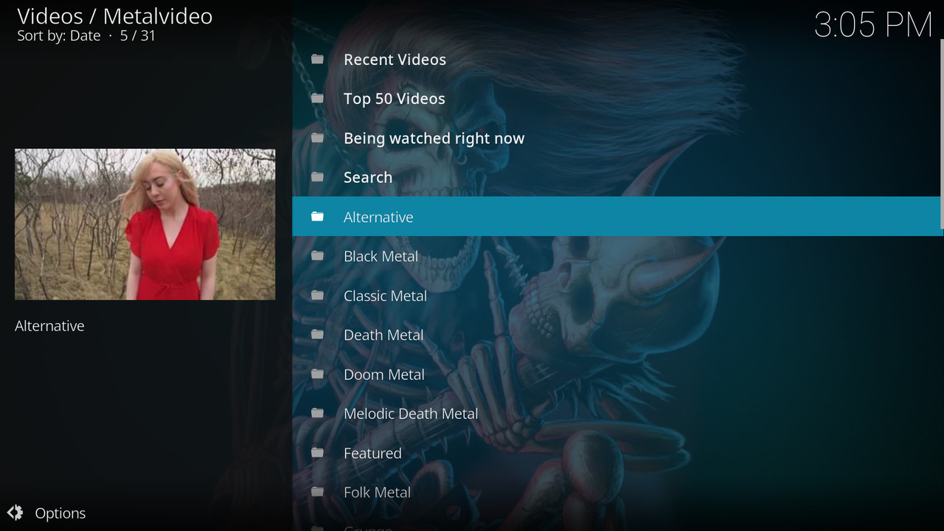Click the folder icon next to Classic Metal

click(318, 295)
